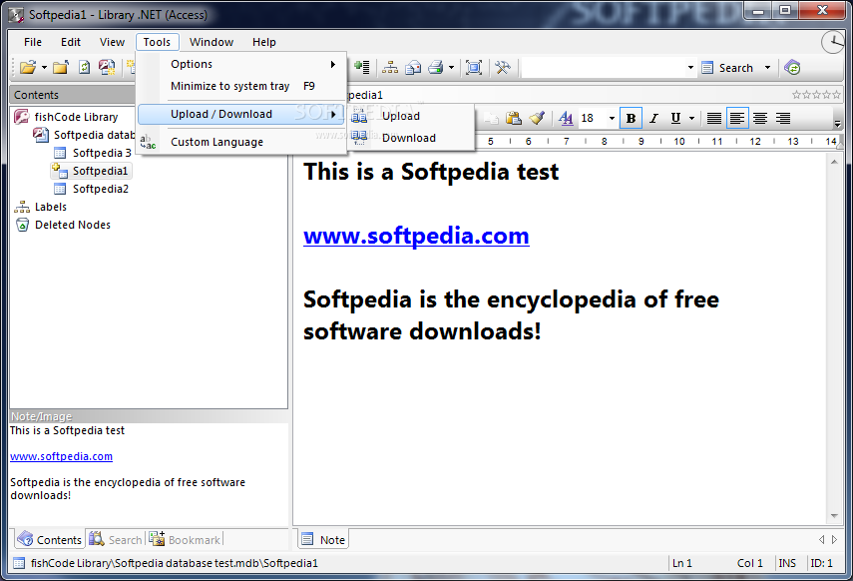Select the Deleted Nodes tree item

coord(73,225)
